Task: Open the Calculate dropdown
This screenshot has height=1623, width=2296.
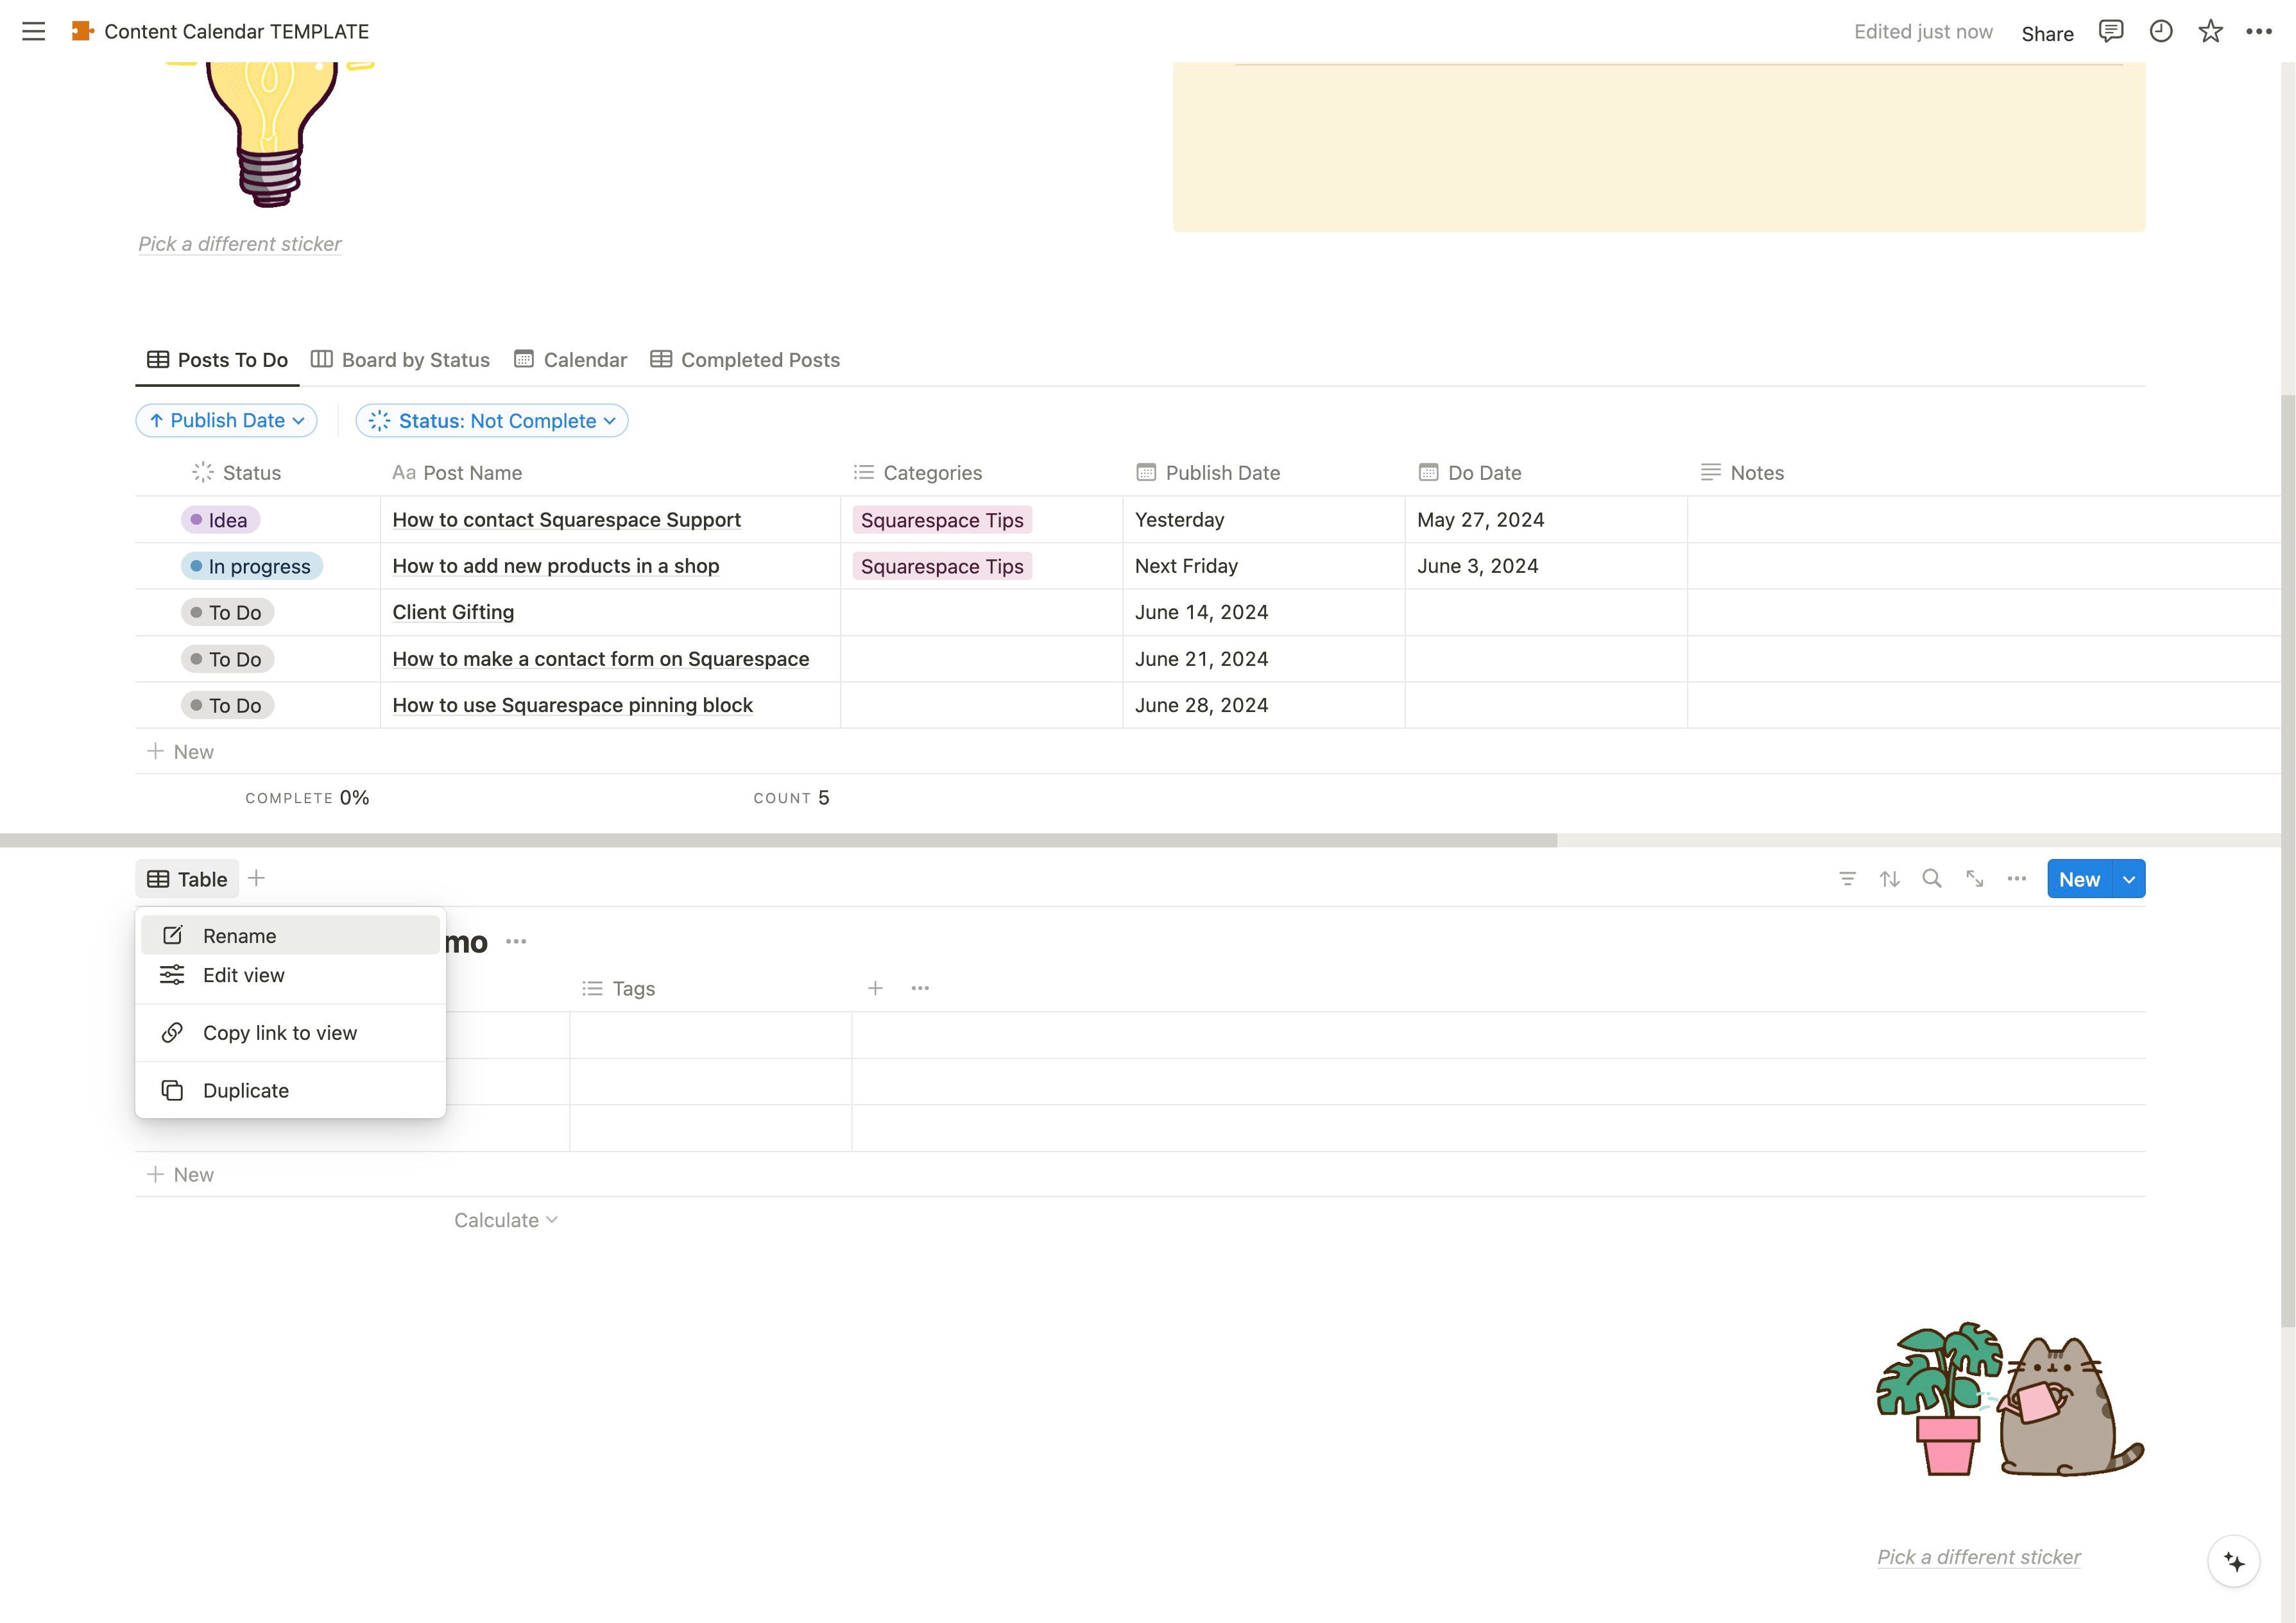Action: [505, 1220]
